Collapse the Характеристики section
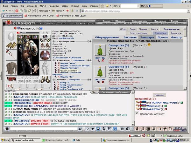Viewport: 191px width, 143px height. point(54,42)
